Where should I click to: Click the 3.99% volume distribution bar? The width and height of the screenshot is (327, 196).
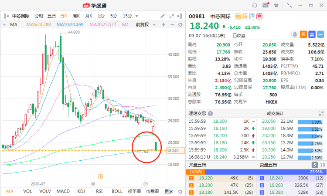310,122
